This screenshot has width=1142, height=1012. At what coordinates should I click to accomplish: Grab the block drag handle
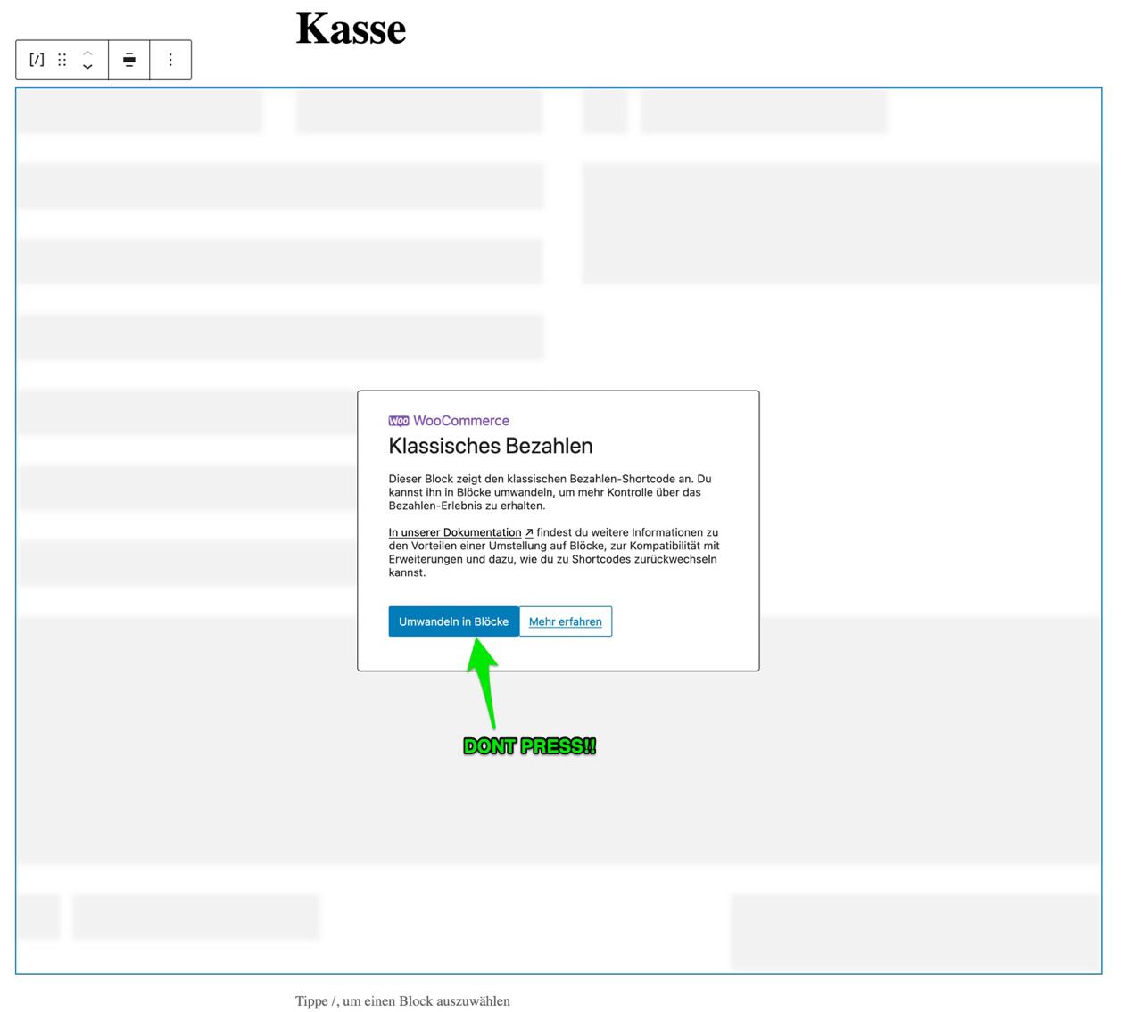62,60
